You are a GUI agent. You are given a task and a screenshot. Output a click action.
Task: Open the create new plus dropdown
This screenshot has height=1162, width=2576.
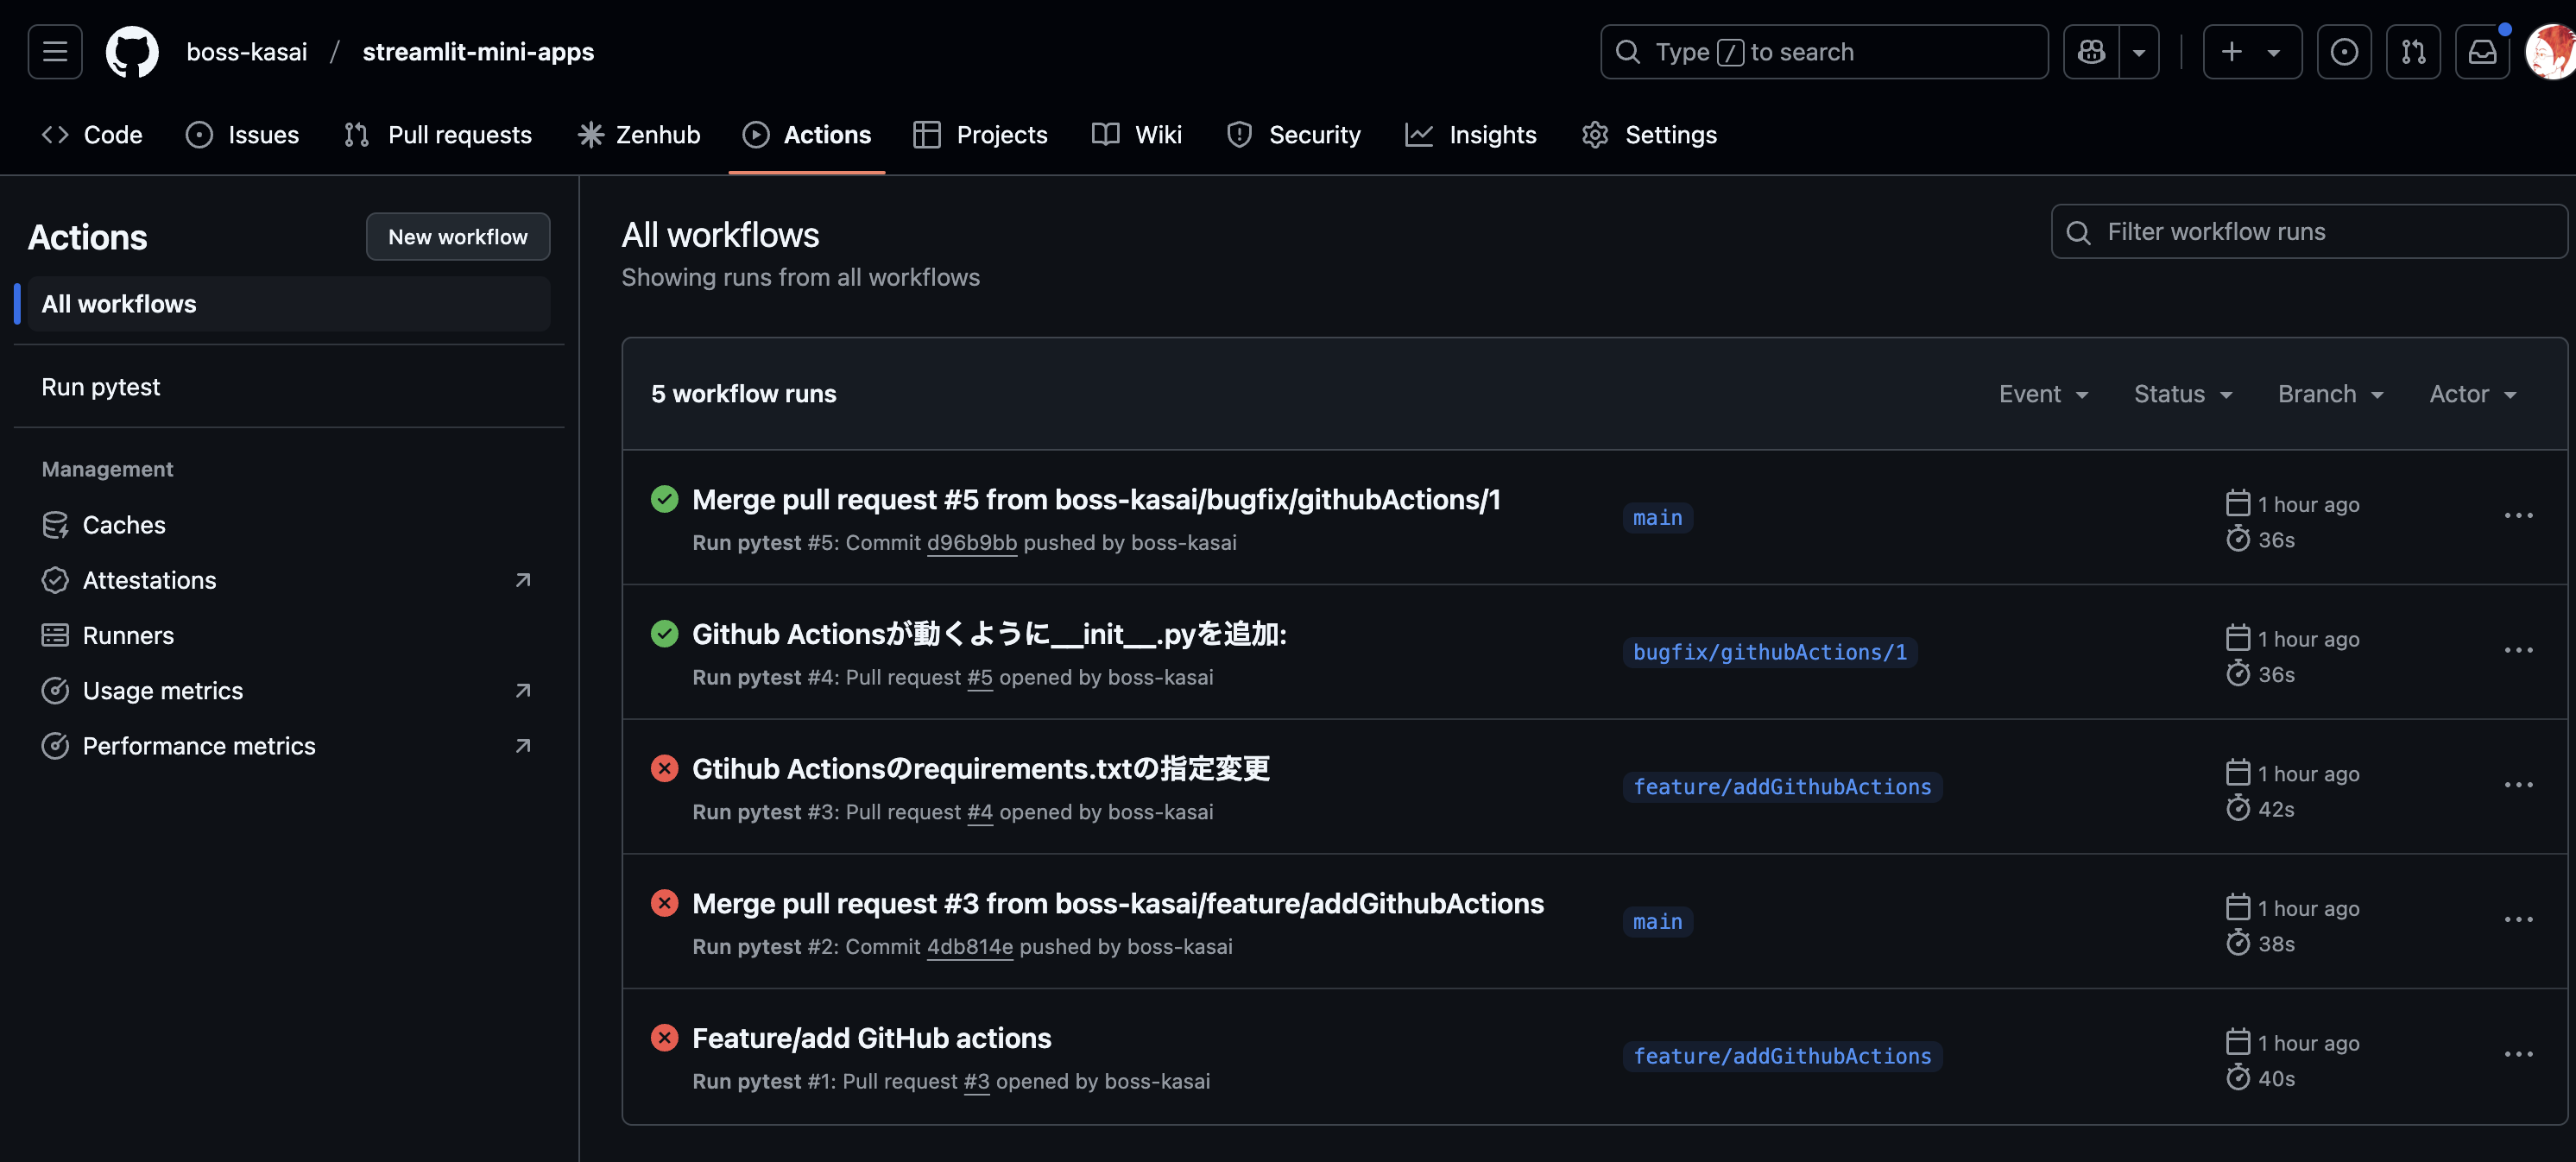(2251, 51)
